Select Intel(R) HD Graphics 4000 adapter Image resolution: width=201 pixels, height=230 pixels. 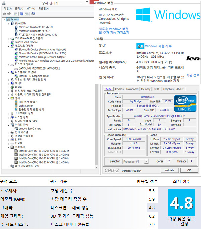pyautogui.click(x=34, y=76)
